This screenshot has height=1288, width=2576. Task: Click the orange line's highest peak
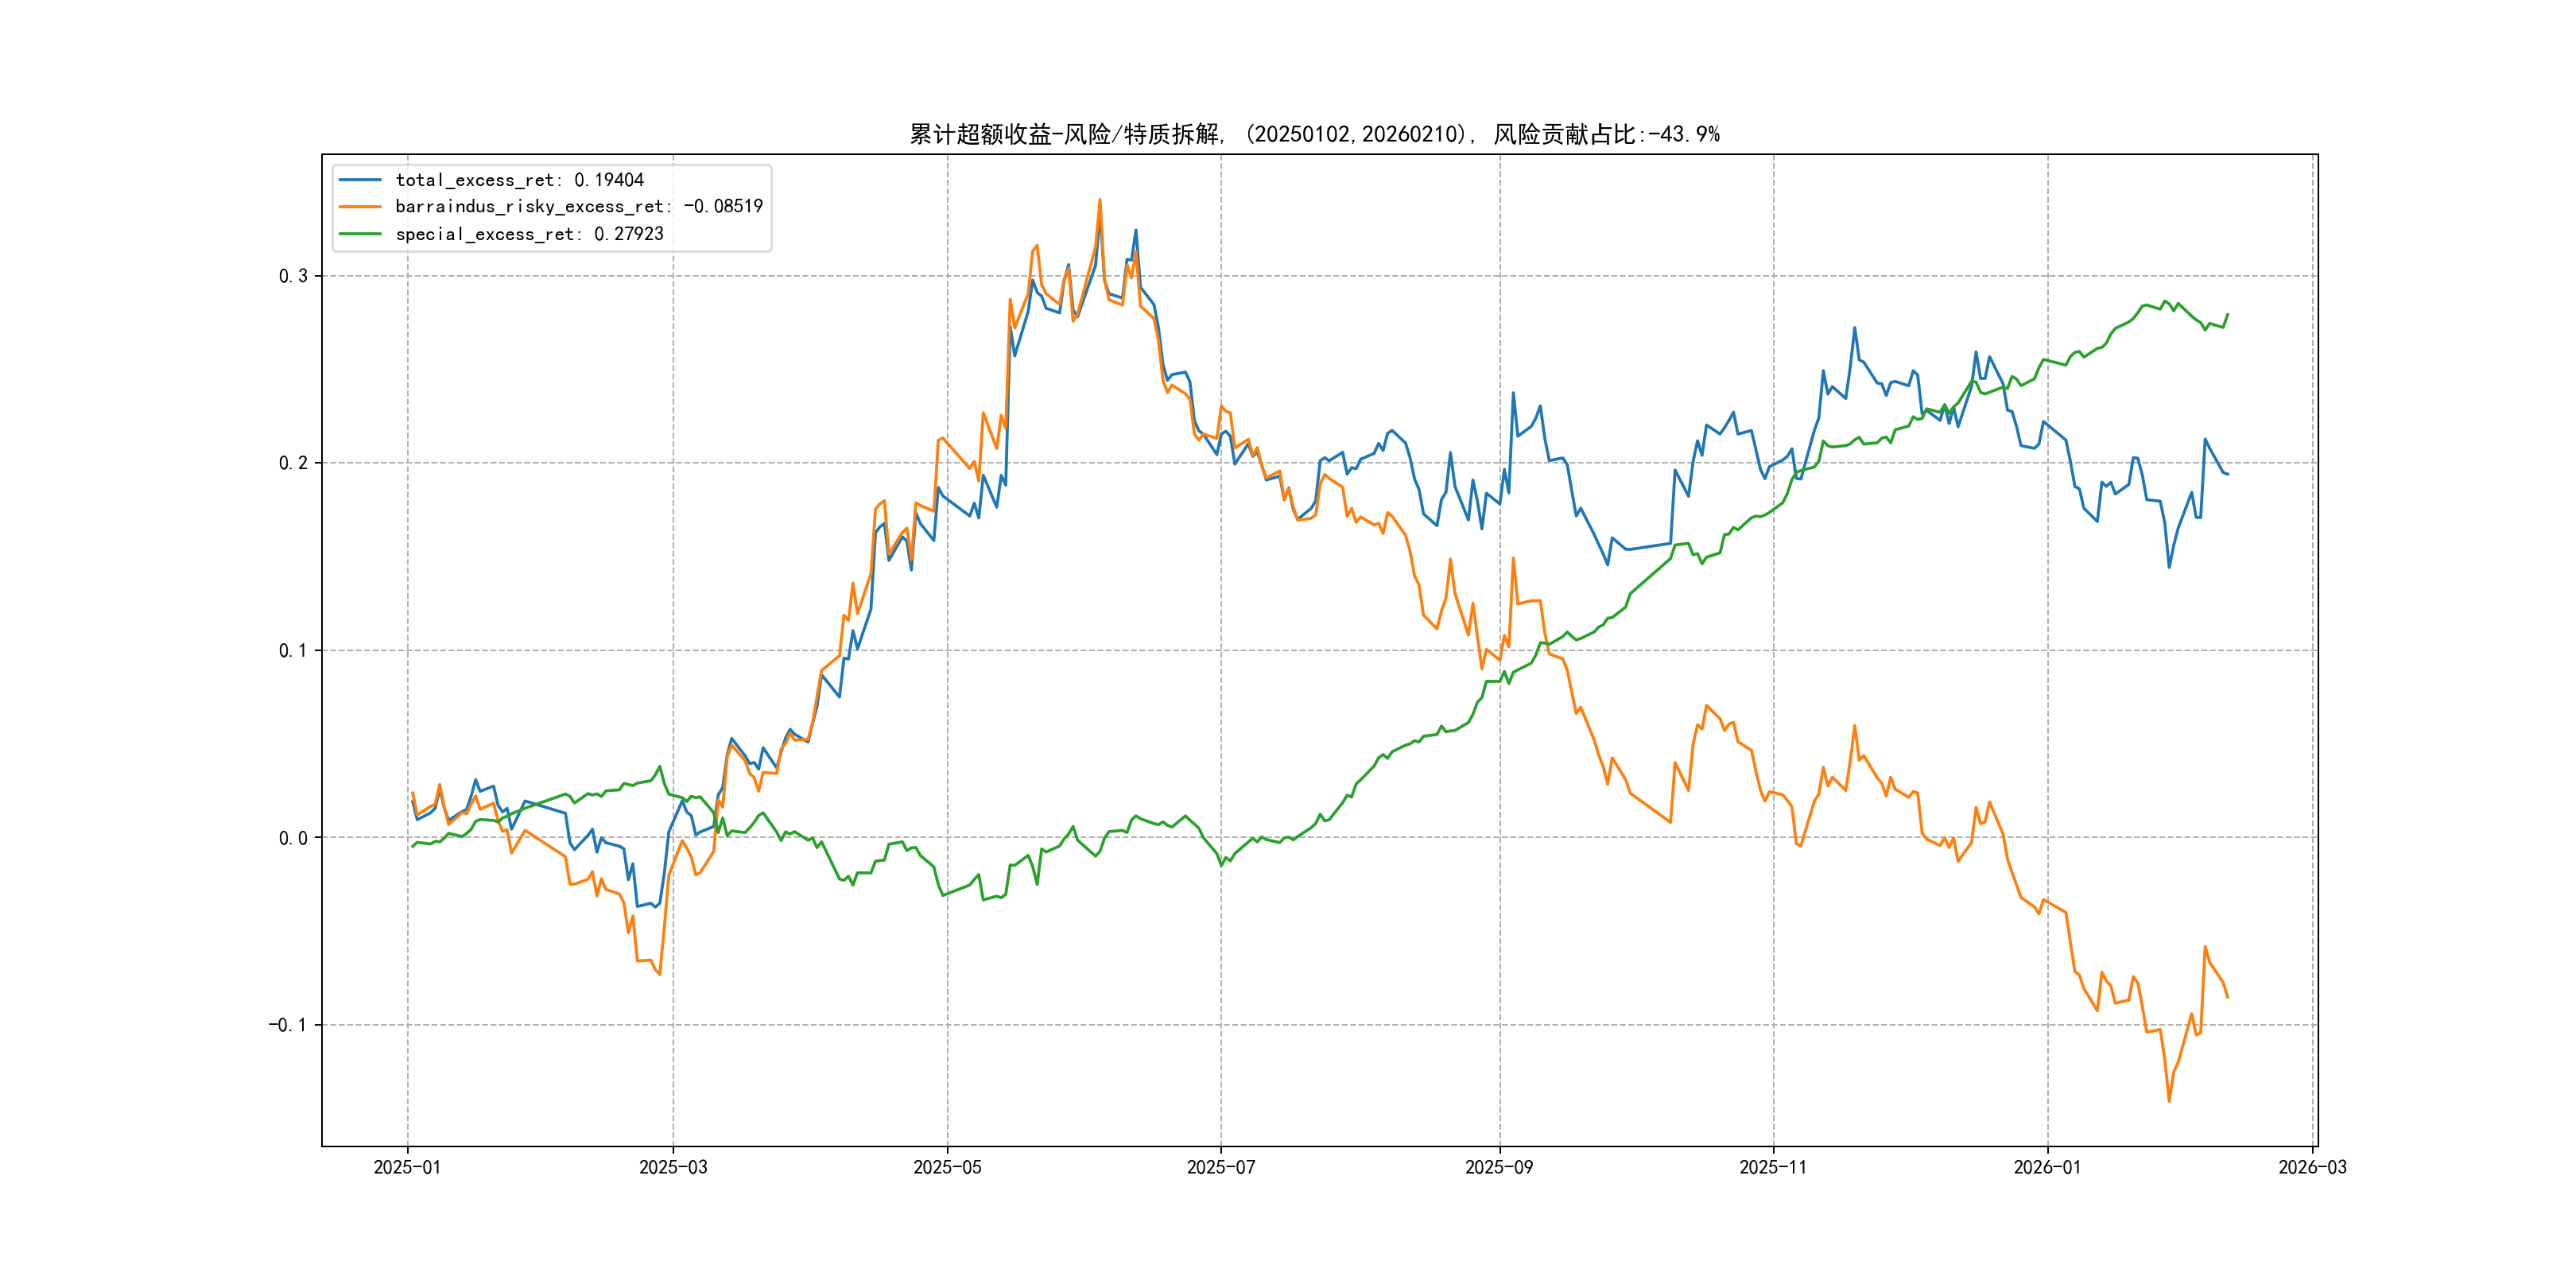click(x=1100, y=200)
